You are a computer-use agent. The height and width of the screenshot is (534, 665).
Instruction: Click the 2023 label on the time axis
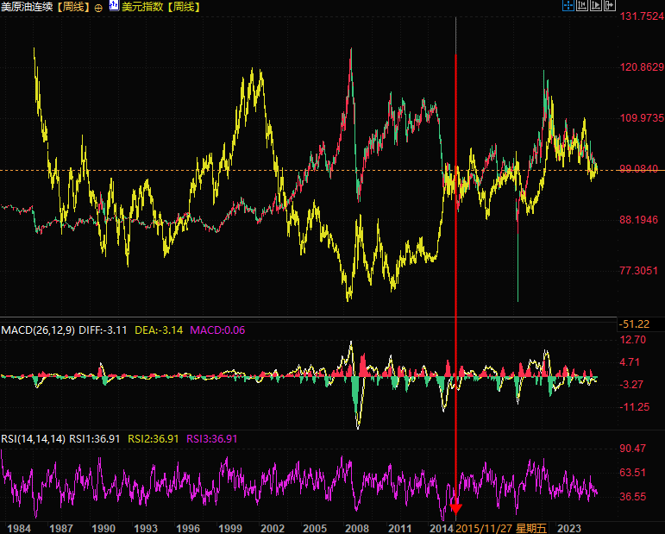click(x=569, y=526)
